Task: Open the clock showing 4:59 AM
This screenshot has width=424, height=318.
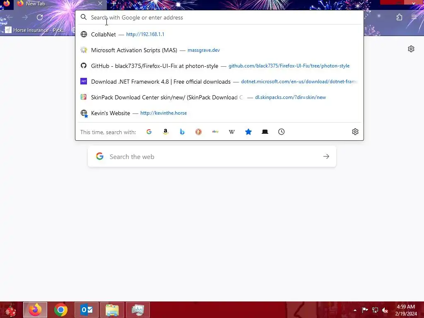Action: tap(406, 310)
